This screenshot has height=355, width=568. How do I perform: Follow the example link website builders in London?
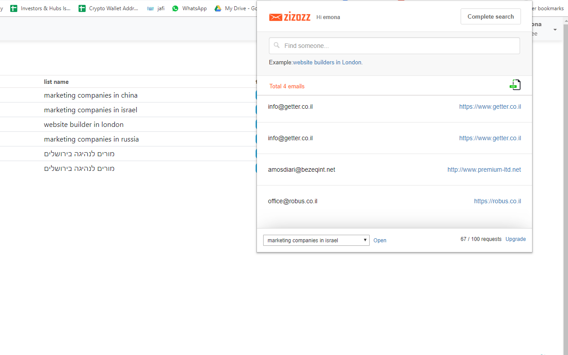click(x=327, y=63)
